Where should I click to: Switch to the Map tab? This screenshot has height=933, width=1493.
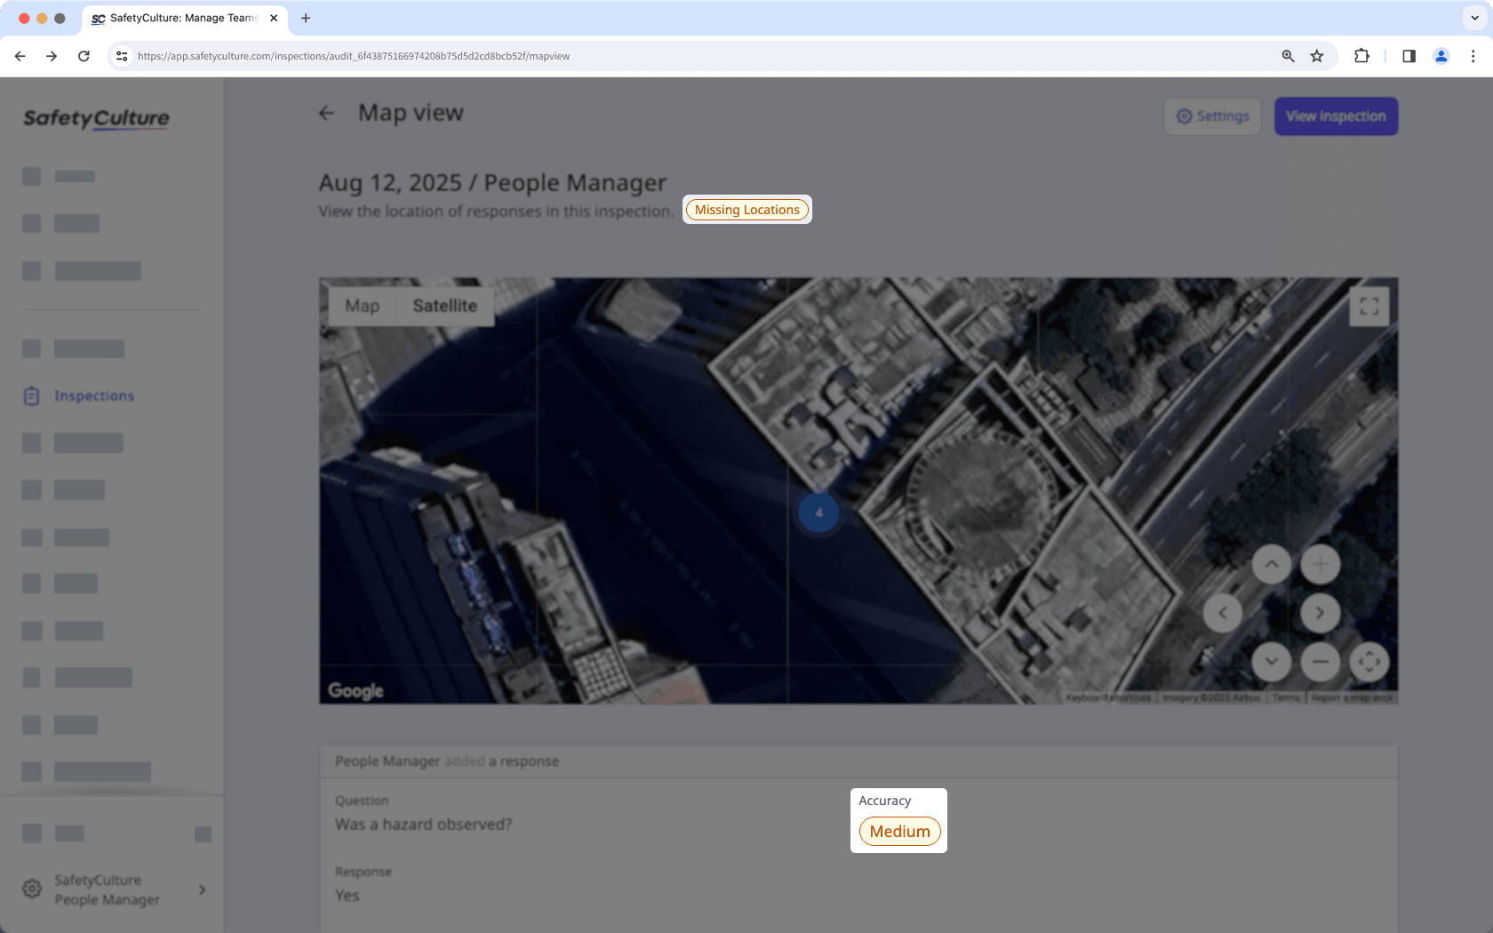click(362, 306)
